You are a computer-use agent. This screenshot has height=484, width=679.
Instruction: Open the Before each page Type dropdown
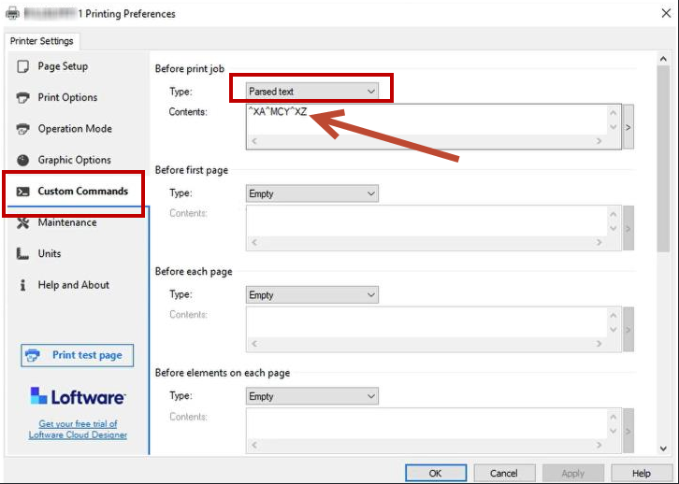(x=311, y=294)
